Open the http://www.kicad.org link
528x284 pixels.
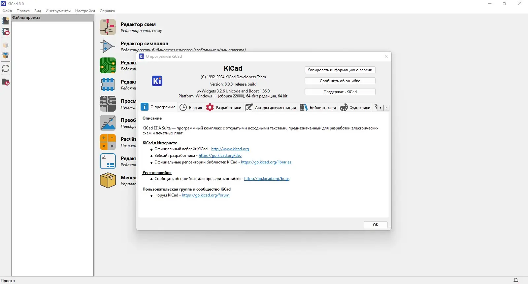230,149
